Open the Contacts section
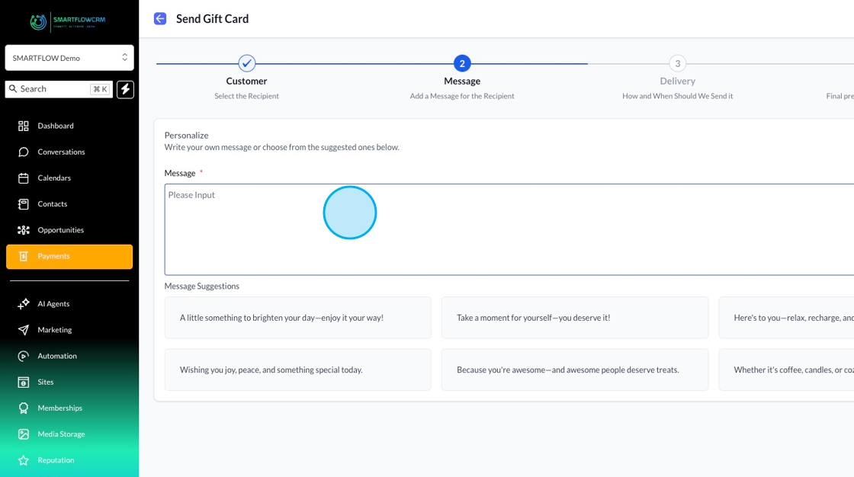 coord(53,203)
